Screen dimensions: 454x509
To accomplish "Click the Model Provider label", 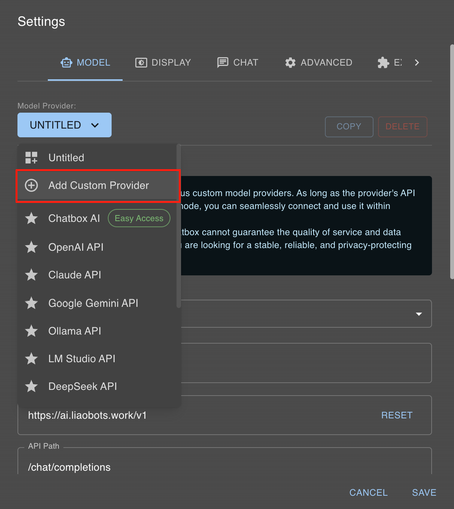I will tap(47, 106).
